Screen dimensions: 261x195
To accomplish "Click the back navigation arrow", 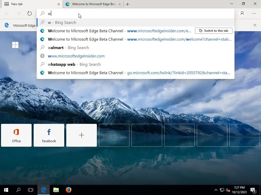I will [x=7, y=13].
